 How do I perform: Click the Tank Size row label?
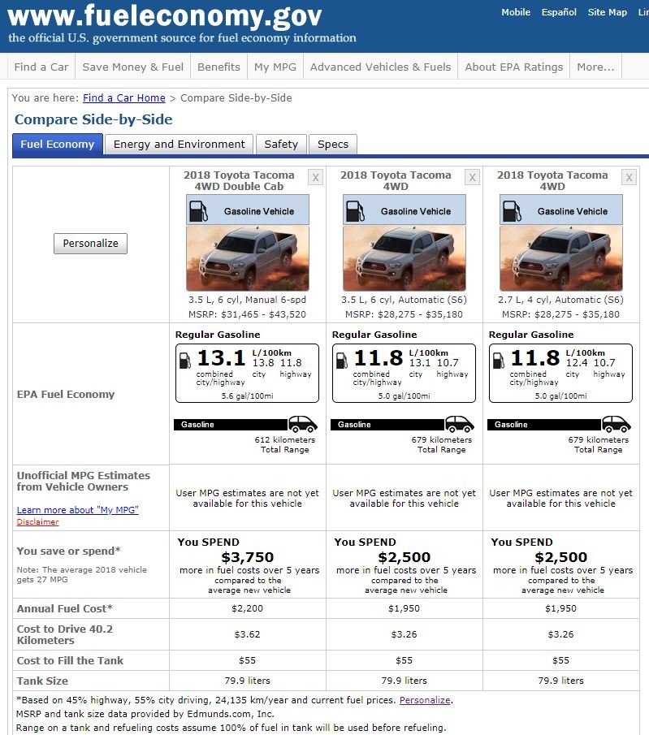43,681
